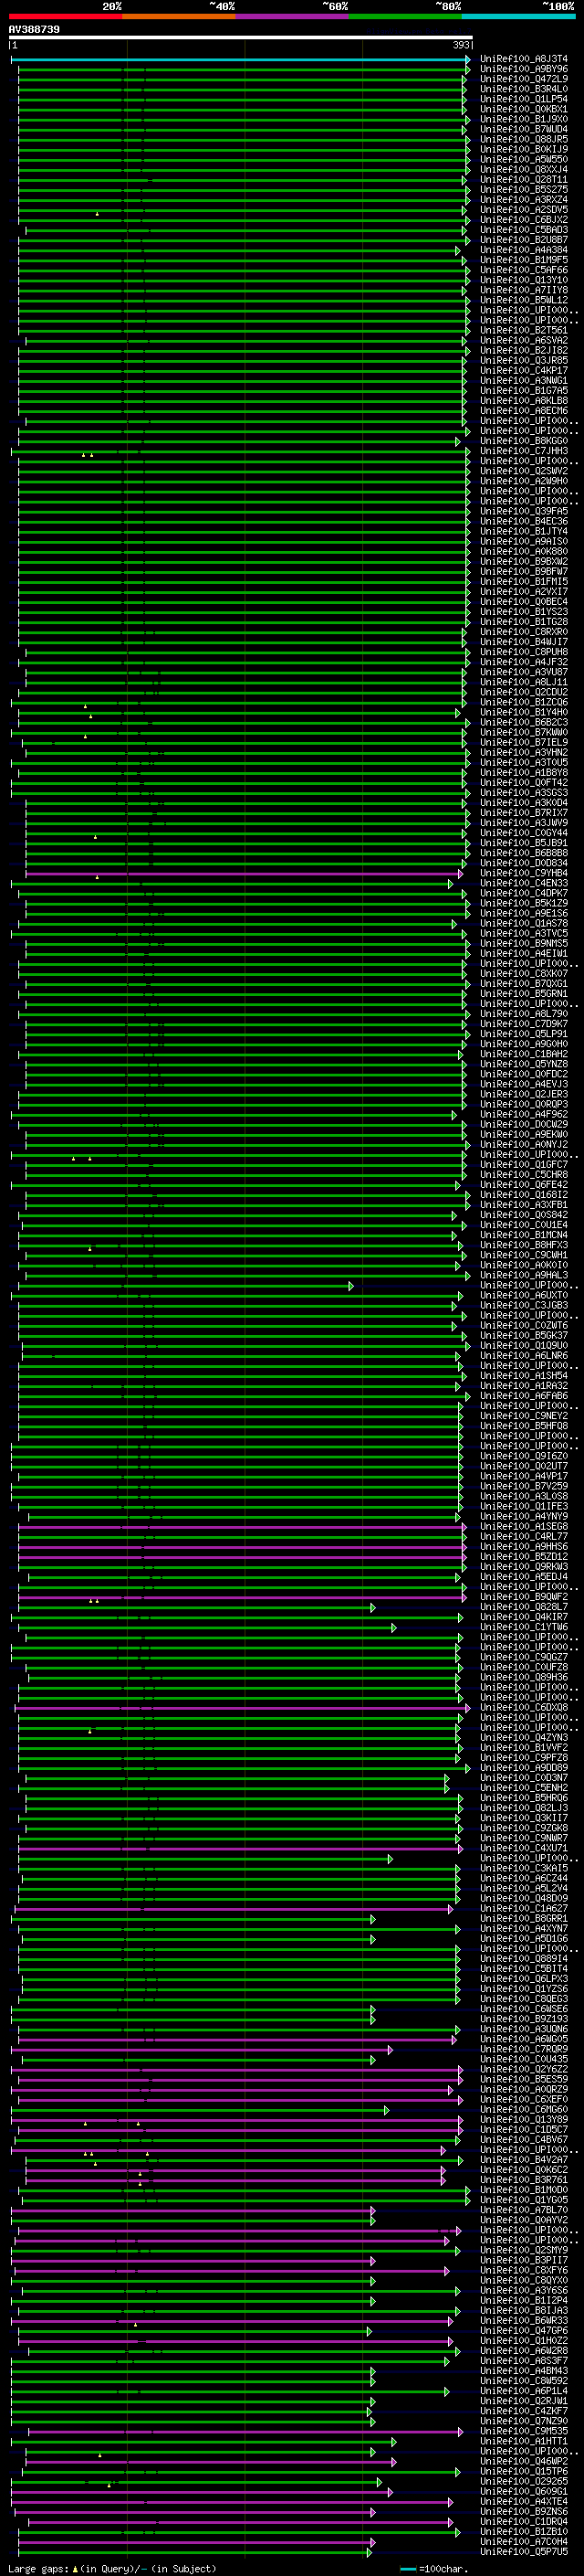This screenshot has width=584, height=2576.
Task: Click the cyan =100char scale legend
Action: point(433,2569)
